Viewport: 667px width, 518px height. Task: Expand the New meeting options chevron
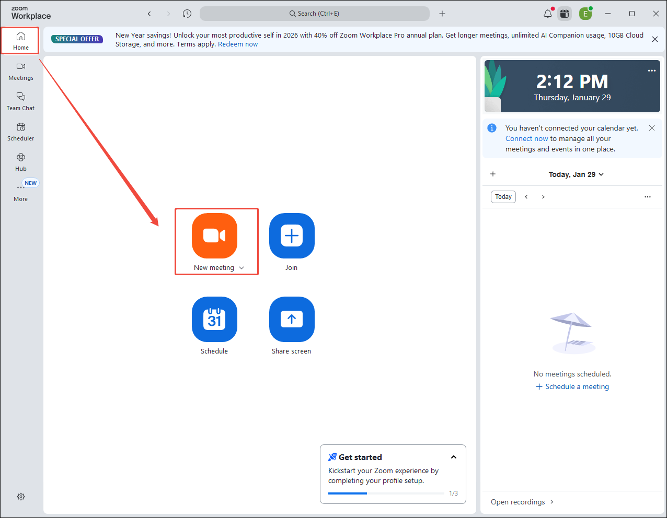coord(241,267)
